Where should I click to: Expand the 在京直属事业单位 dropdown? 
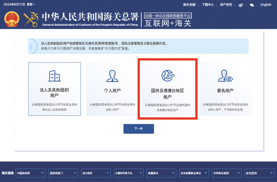pos(194,173)
